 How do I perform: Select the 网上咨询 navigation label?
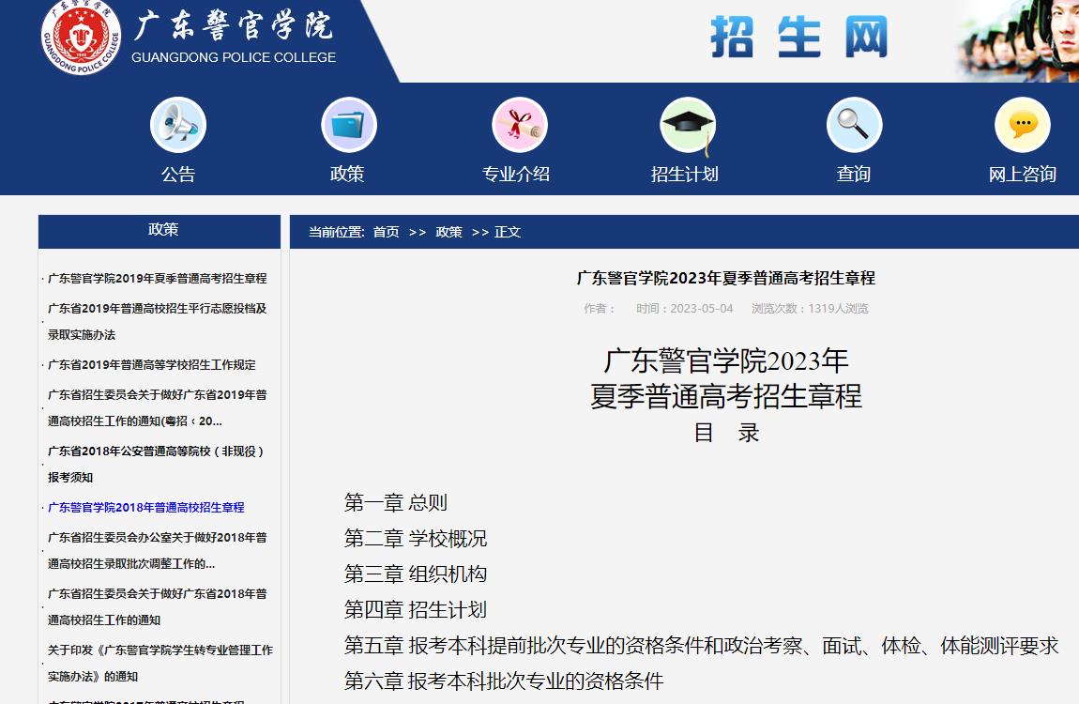coord(1023,174)
